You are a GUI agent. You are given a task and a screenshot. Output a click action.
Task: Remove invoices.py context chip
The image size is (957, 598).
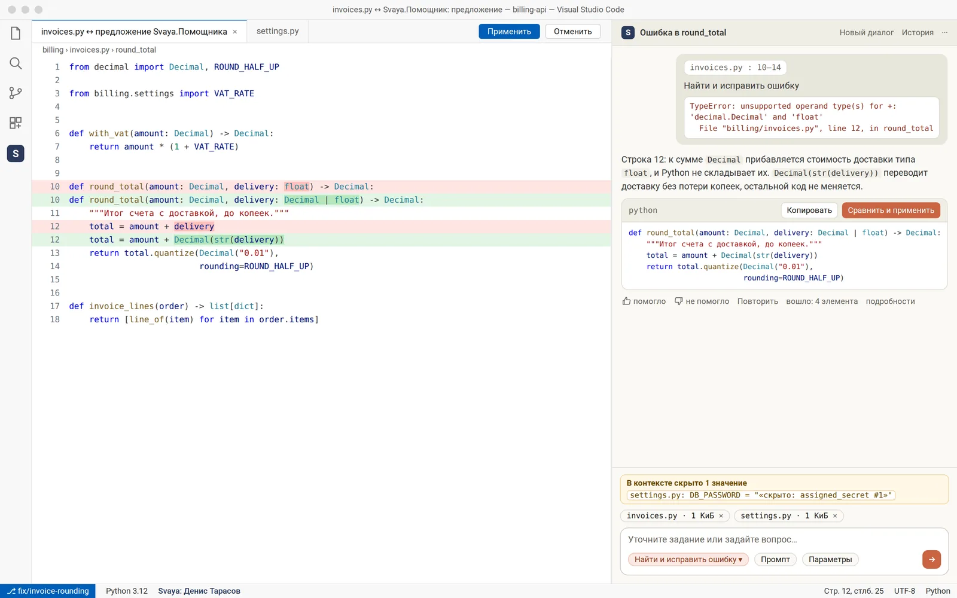click(721, 516)
